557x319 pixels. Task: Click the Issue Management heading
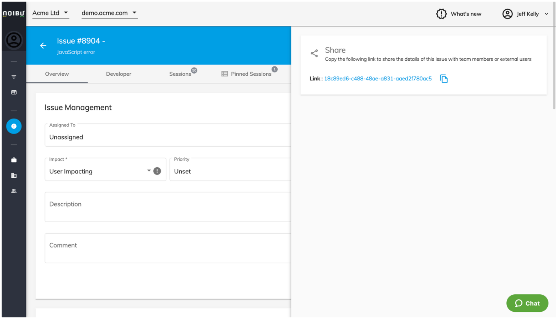coord(78,107)
